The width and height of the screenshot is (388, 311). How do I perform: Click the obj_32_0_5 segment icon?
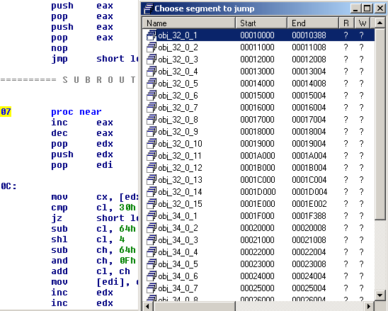(x=152, y=84)
